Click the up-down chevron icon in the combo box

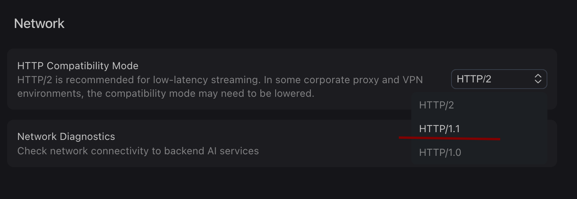coord(538,79)
